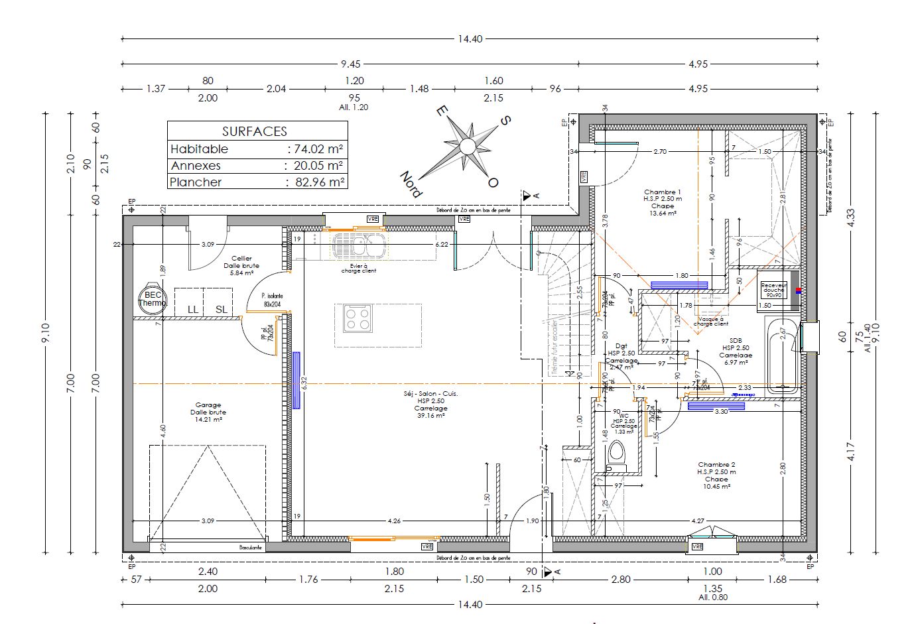The width and height of the screenshot is (912, 624).
Task: Click the SL dryer box
Action: [x=220, y=302]
